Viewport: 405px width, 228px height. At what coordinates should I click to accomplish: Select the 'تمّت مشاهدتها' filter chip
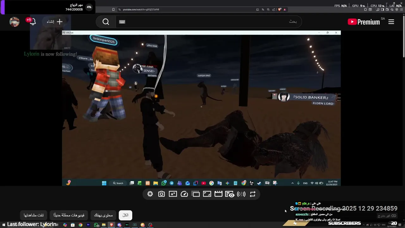tap(34, 215)
